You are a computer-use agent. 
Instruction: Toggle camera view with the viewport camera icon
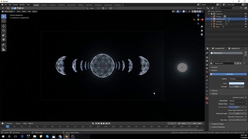202,34
